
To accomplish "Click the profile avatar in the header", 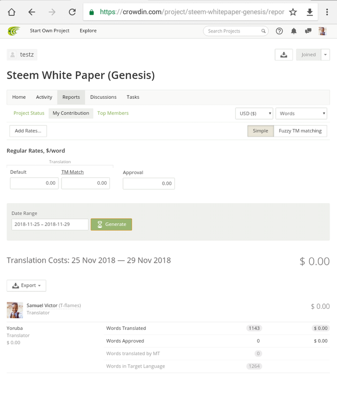I will [323, 31].
